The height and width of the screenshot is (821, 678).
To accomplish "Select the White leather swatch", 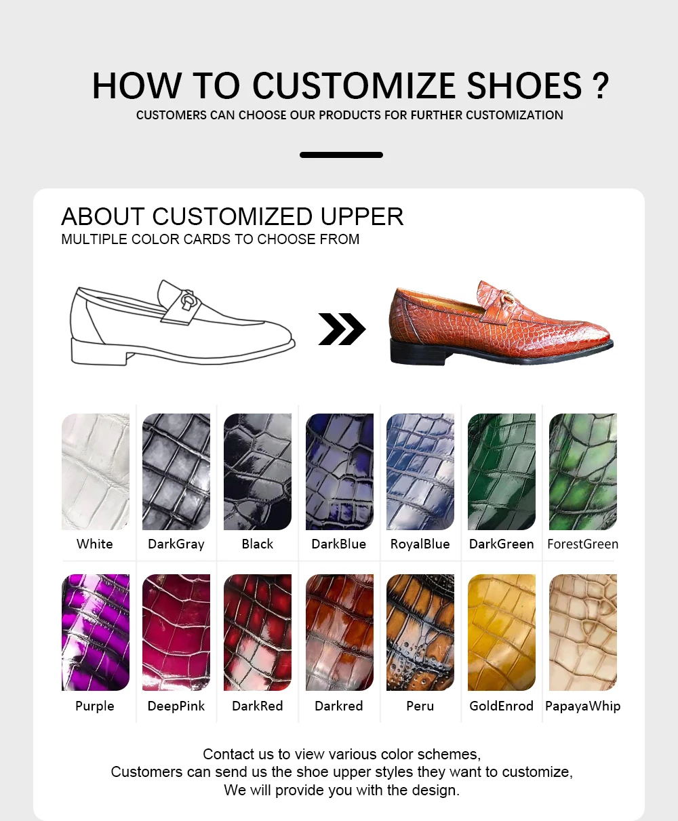I will (x=95, y=472).
